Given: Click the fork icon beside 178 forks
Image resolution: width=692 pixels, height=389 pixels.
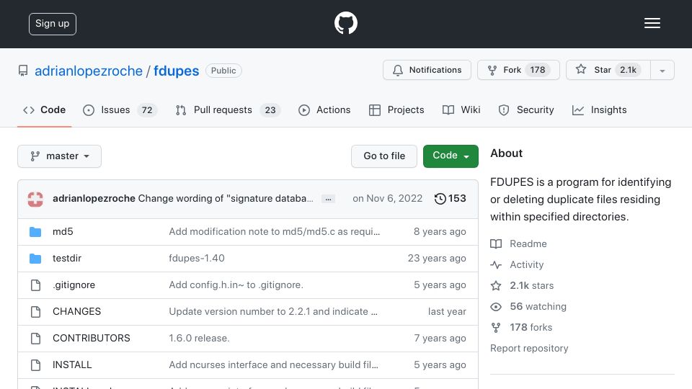Looking at the screenshot, I should [x=496, y=327].
